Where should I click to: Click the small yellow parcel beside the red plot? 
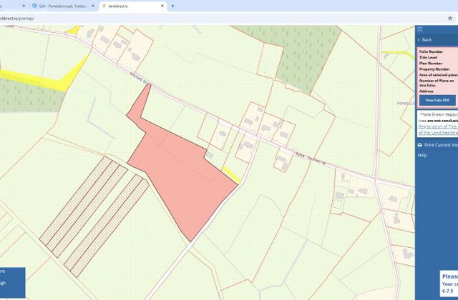pyautogui.click(x=231, y=174)
